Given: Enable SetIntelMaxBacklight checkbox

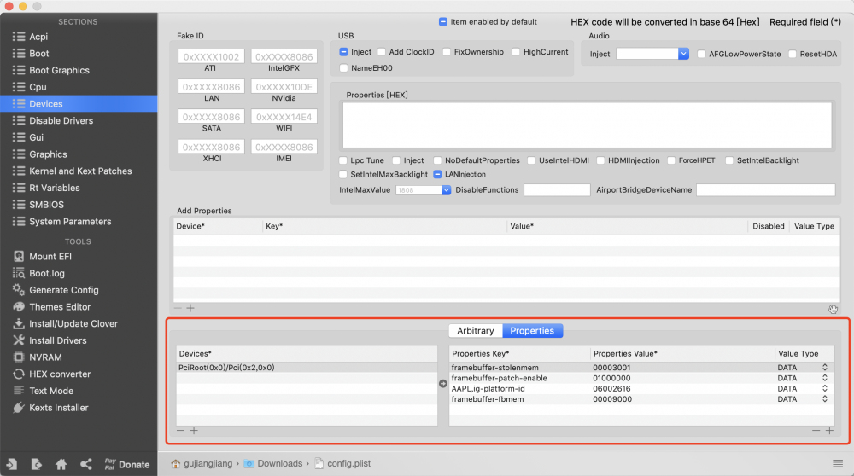Looking at the screenshot, I should click(x=343, y=174).
